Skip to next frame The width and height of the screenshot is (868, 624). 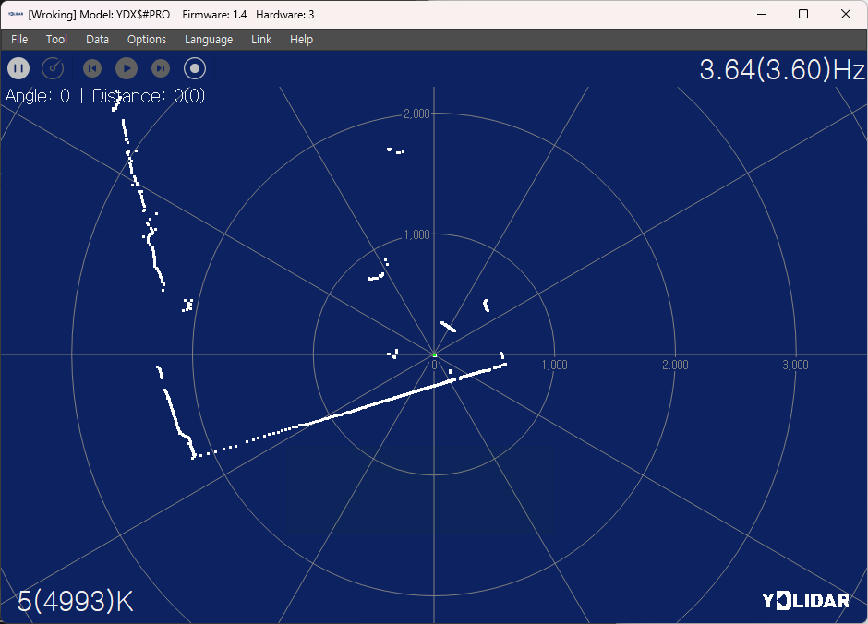click(161, 68)
